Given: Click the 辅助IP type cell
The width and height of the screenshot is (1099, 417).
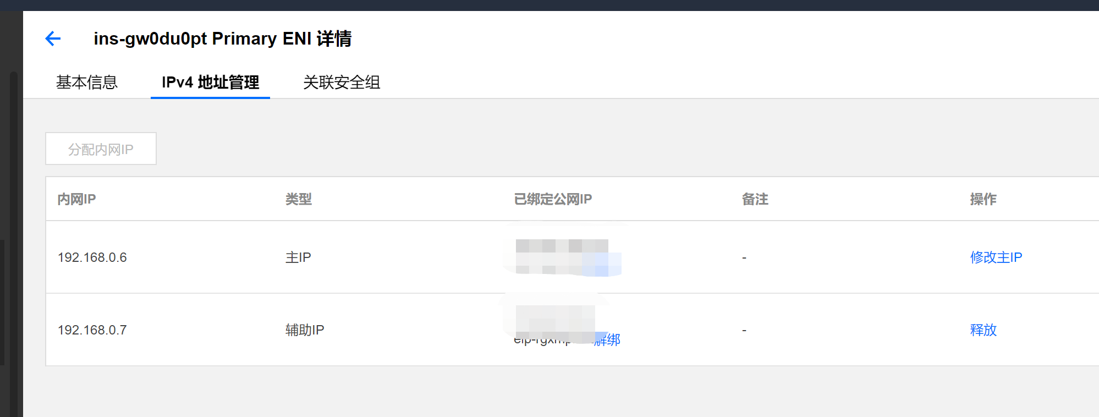Looking at the screenshot, I should coord(305,330).
